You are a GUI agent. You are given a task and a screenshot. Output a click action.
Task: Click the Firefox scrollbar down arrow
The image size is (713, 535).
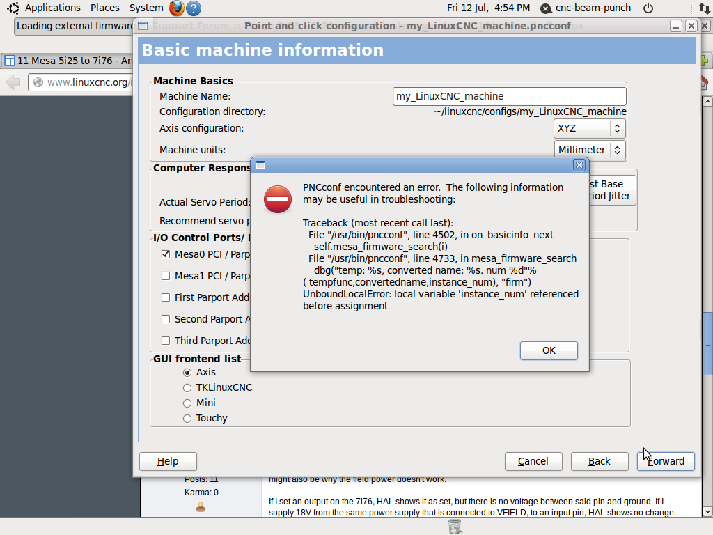[707, 512]
